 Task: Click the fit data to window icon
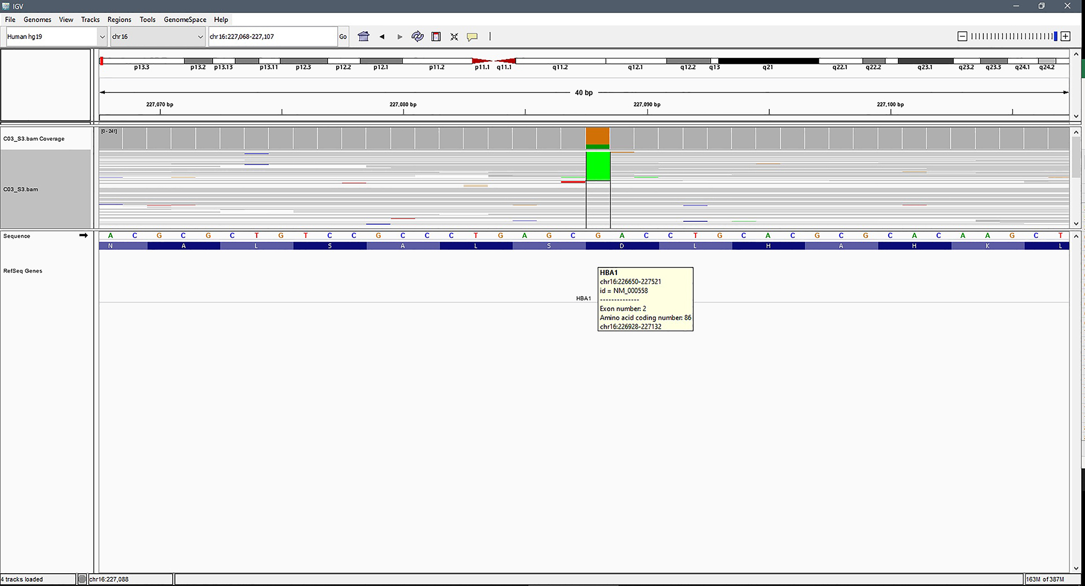point(454,36)
